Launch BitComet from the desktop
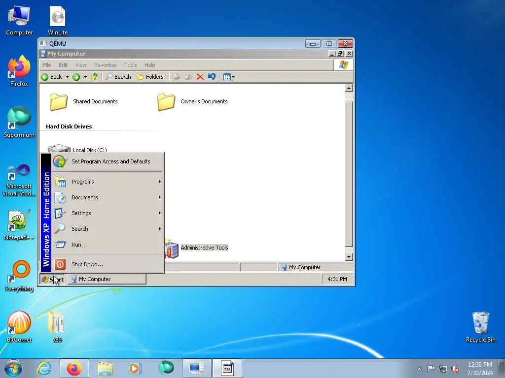This screenshot has width=505, height=378. point(19,327)
